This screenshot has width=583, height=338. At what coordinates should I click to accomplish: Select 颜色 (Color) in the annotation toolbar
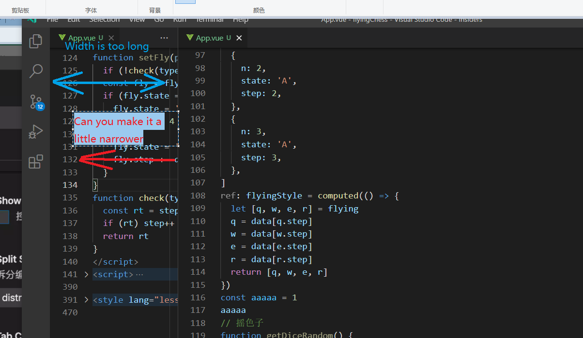pyautogui.click(x=259, y=9)
